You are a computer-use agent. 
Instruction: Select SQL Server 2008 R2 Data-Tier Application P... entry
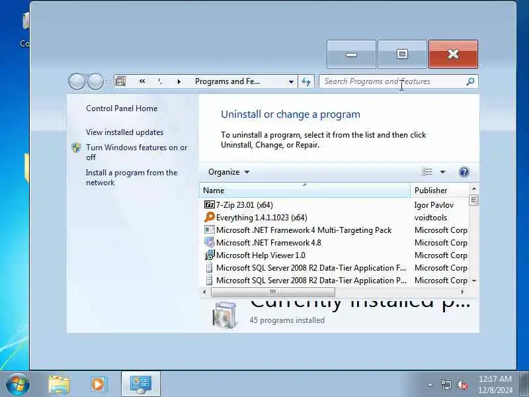[311, 281]
